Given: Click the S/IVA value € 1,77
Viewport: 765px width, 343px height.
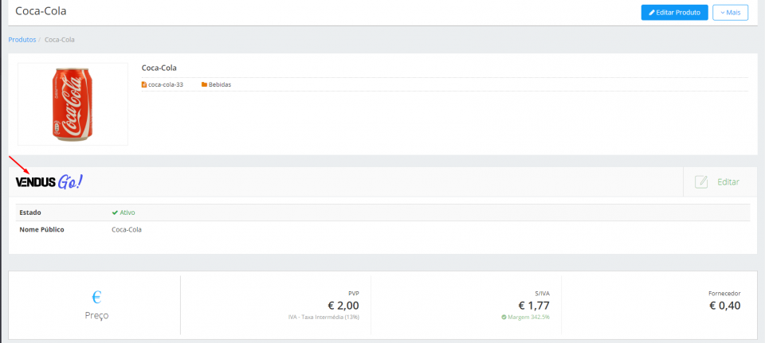Looking at the screenshot, I should [x=533, y=305].
